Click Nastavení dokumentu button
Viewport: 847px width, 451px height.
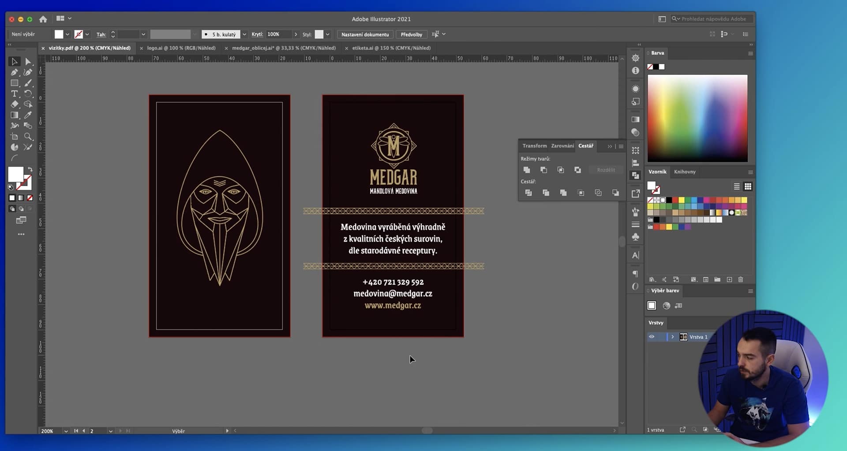tap(365, 34)
